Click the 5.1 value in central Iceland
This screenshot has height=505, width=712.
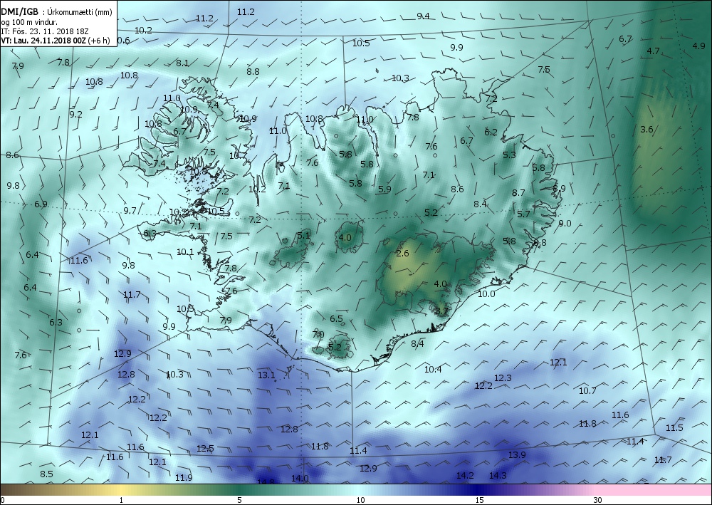tap(303, 235)
